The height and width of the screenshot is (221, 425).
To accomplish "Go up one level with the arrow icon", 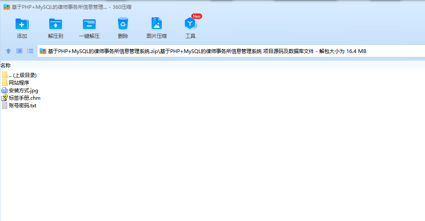I will (8, 51).
